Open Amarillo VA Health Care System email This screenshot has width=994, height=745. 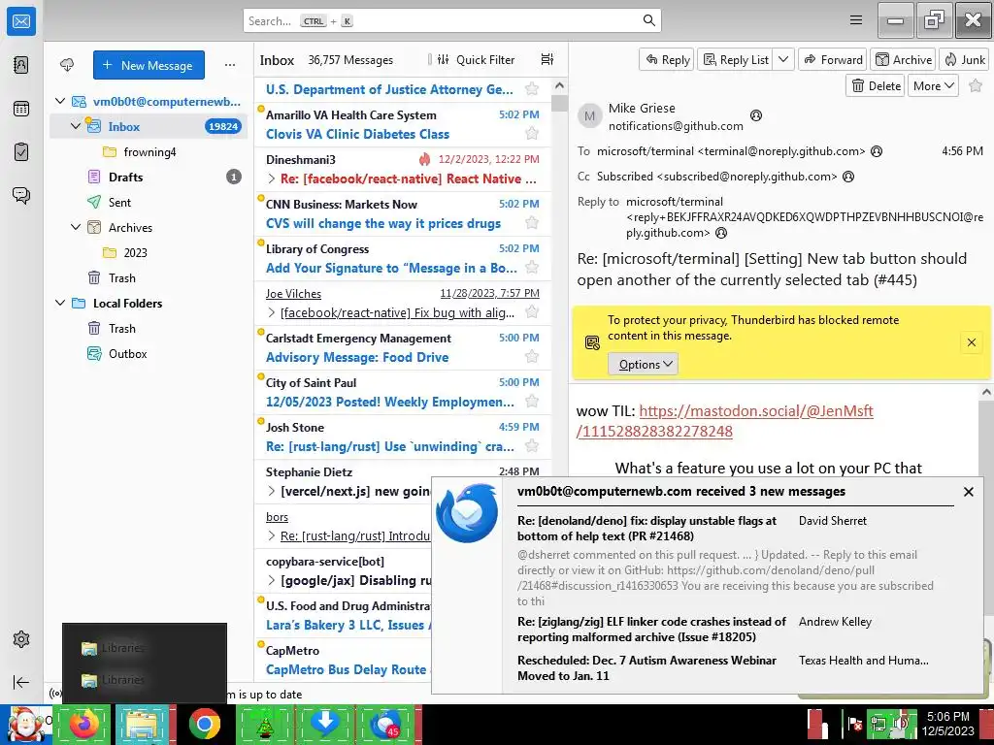tap(403, 124)
